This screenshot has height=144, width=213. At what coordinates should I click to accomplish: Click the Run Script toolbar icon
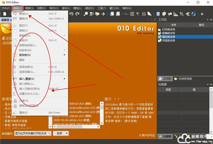point(112,14)
